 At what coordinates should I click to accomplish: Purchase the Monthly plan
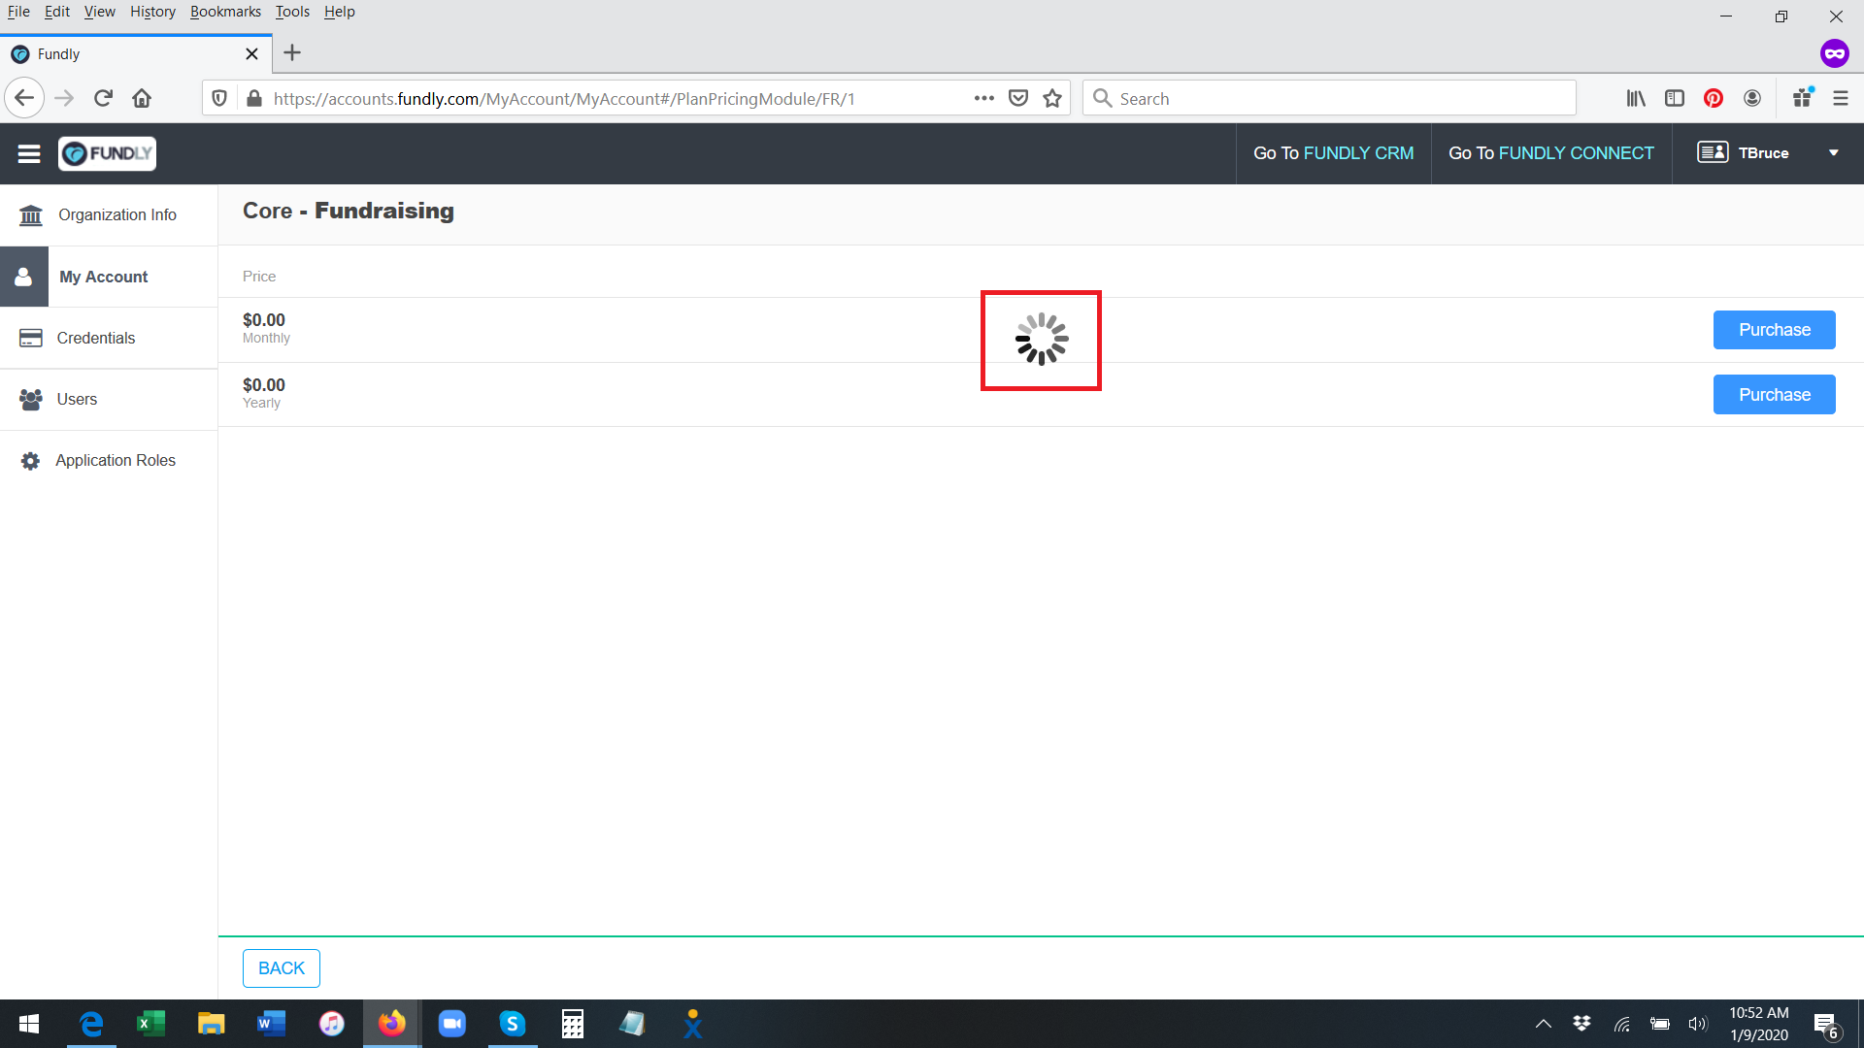pyautogui.click(x=1774, y=330)
